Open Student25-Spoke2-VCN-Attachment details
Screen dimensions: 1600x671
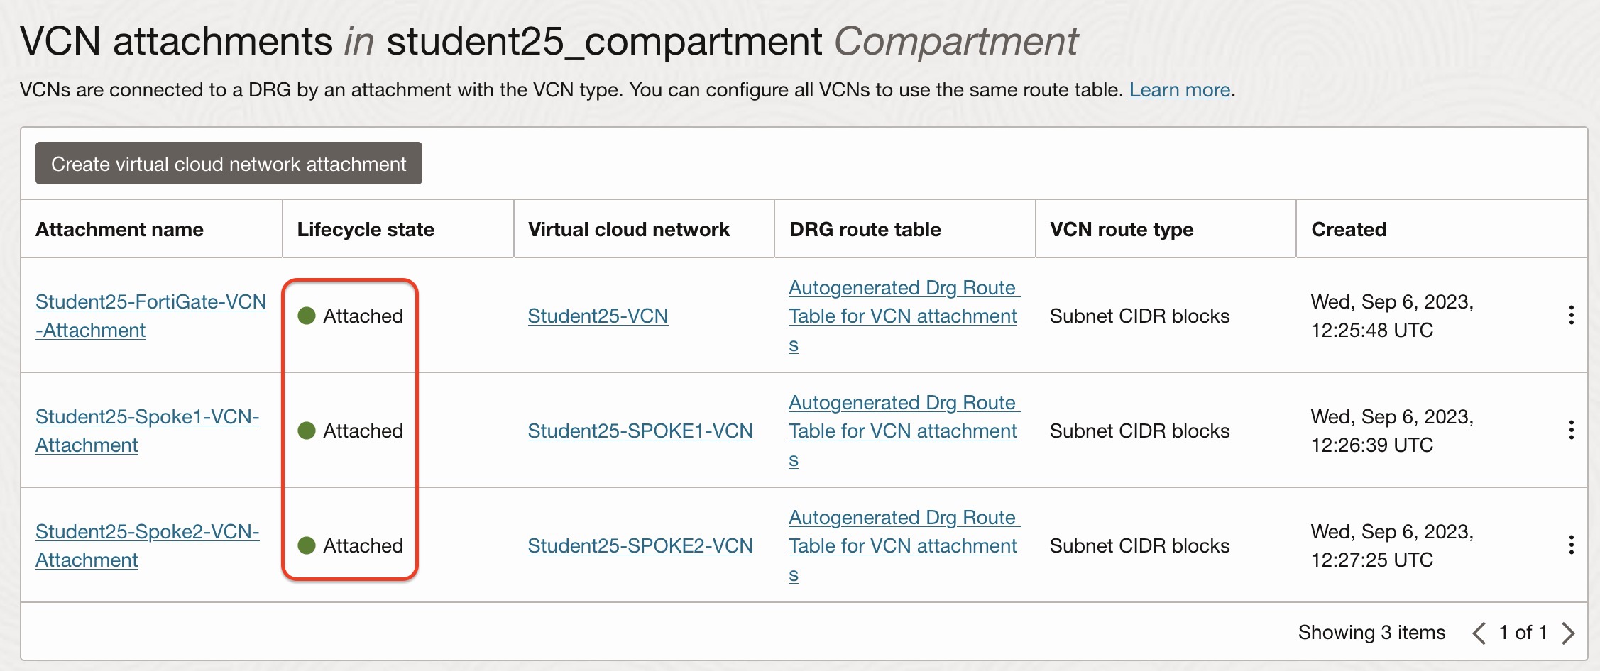pyautogui.click(x=147, y=545)
